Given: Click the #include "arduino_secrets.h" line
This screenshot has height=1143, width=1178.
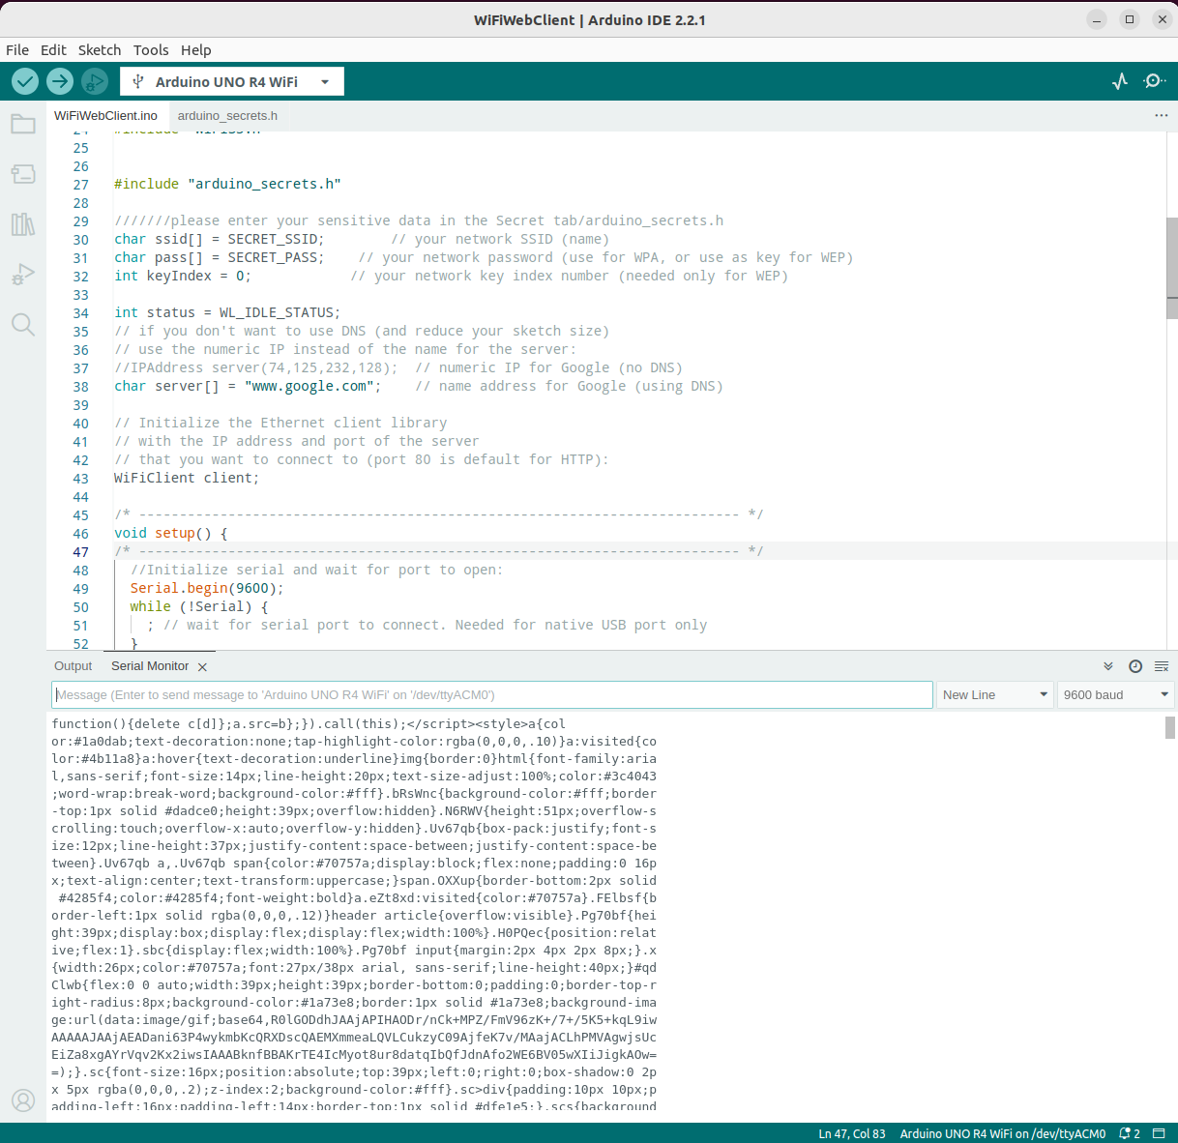Looking at the screenshot, I should pyautogui.click(x=227, y=184).
